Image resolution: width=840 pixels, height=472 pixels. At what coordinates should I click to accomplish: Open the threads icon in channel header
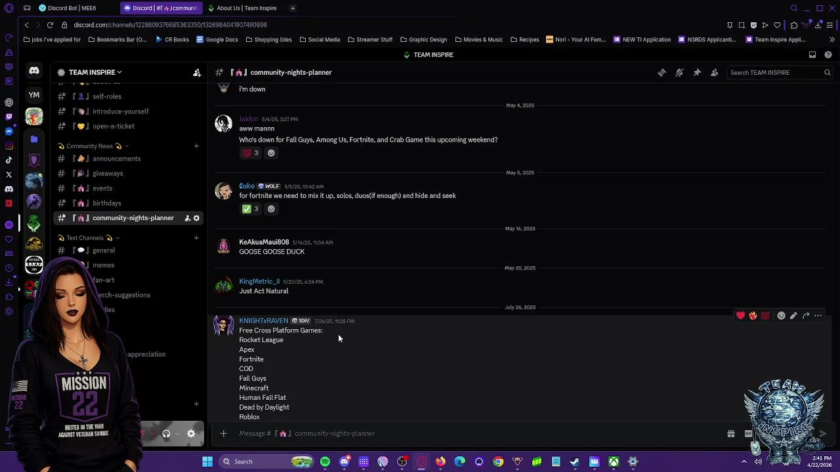(x=661, y=73)
